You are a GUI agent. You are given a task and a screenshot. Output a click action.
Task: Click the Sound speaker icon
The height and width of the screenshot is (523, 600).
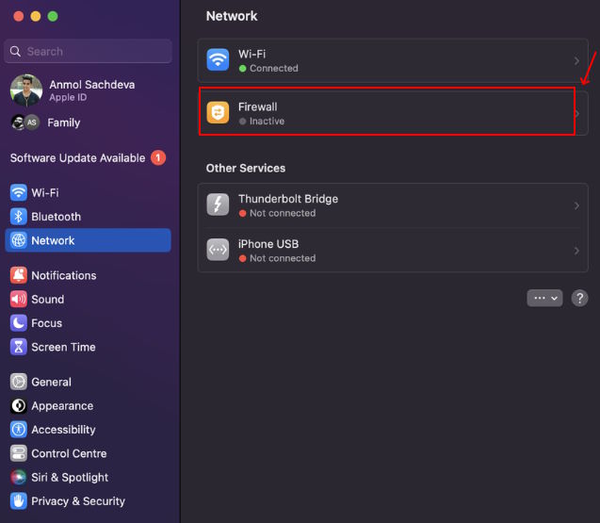pyautogui.click(x=19, y=299)
